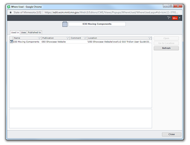Click the row icon for 030 Moving Components
Image resolution: width=190 pixels, height=145 pixels.
tap(11, 42)
